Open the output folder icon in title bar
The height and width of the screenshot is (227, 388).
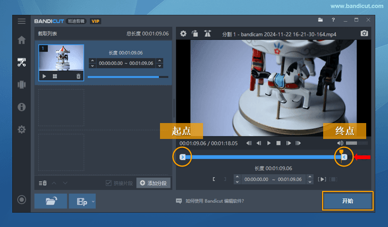coord(320,20)
